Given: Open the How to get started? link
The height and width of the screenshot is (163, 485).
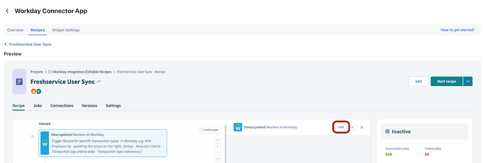Looking at the screenshot, I should 457,30.
